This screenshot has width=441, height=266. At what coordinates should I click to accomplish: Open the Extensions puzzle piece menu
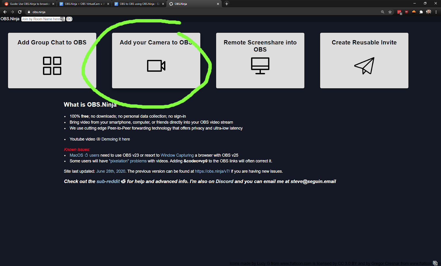(421, 12)
